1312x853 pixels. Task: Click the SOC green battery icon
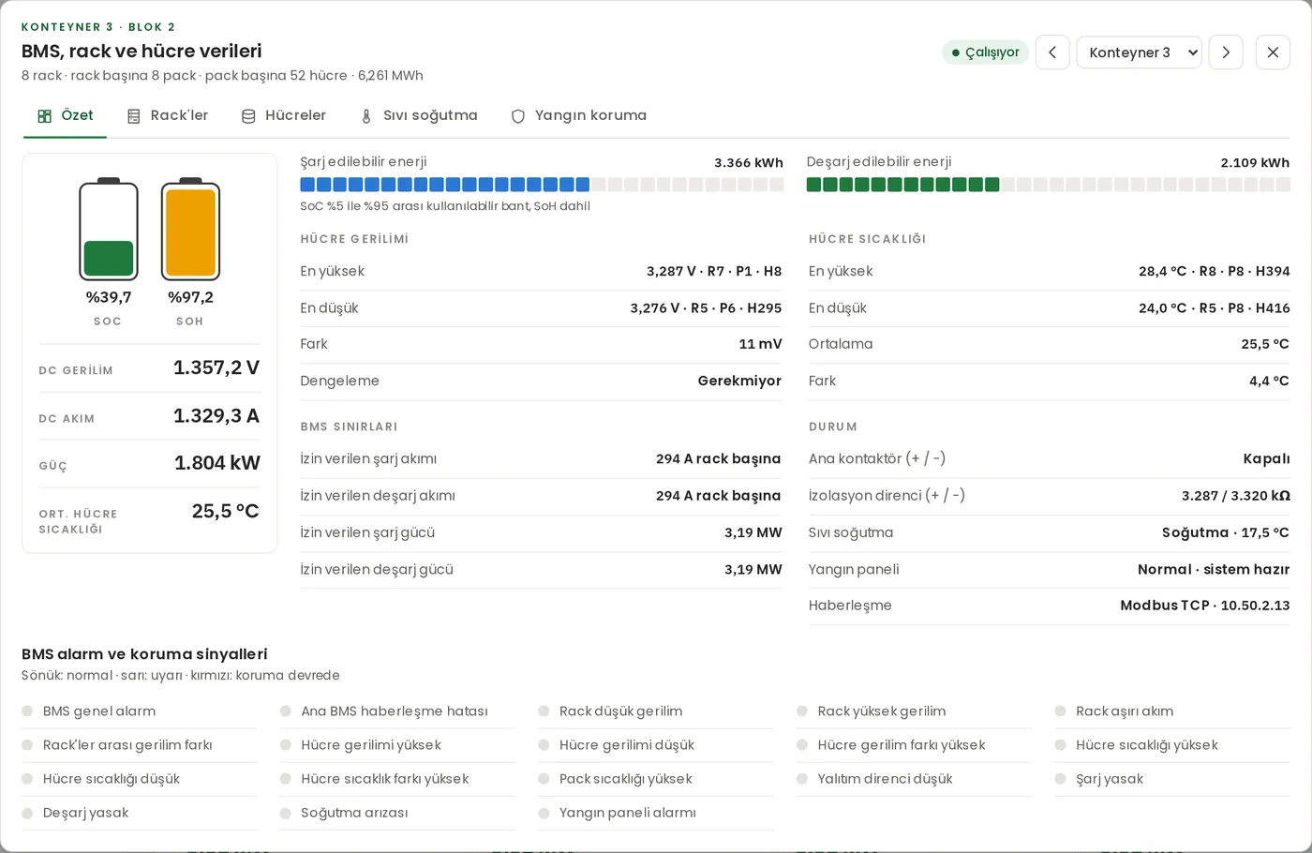(109, 229)
